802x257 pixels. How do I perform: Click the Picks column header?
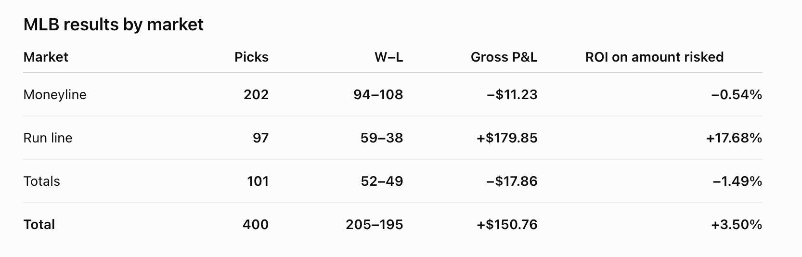tap(251, 57)
